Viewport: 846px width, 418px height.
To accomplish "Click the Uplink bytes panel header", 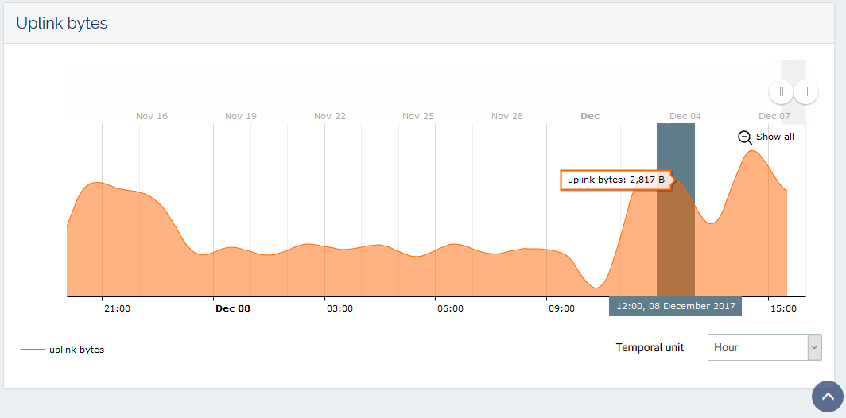I will click(x=62, y=23).
